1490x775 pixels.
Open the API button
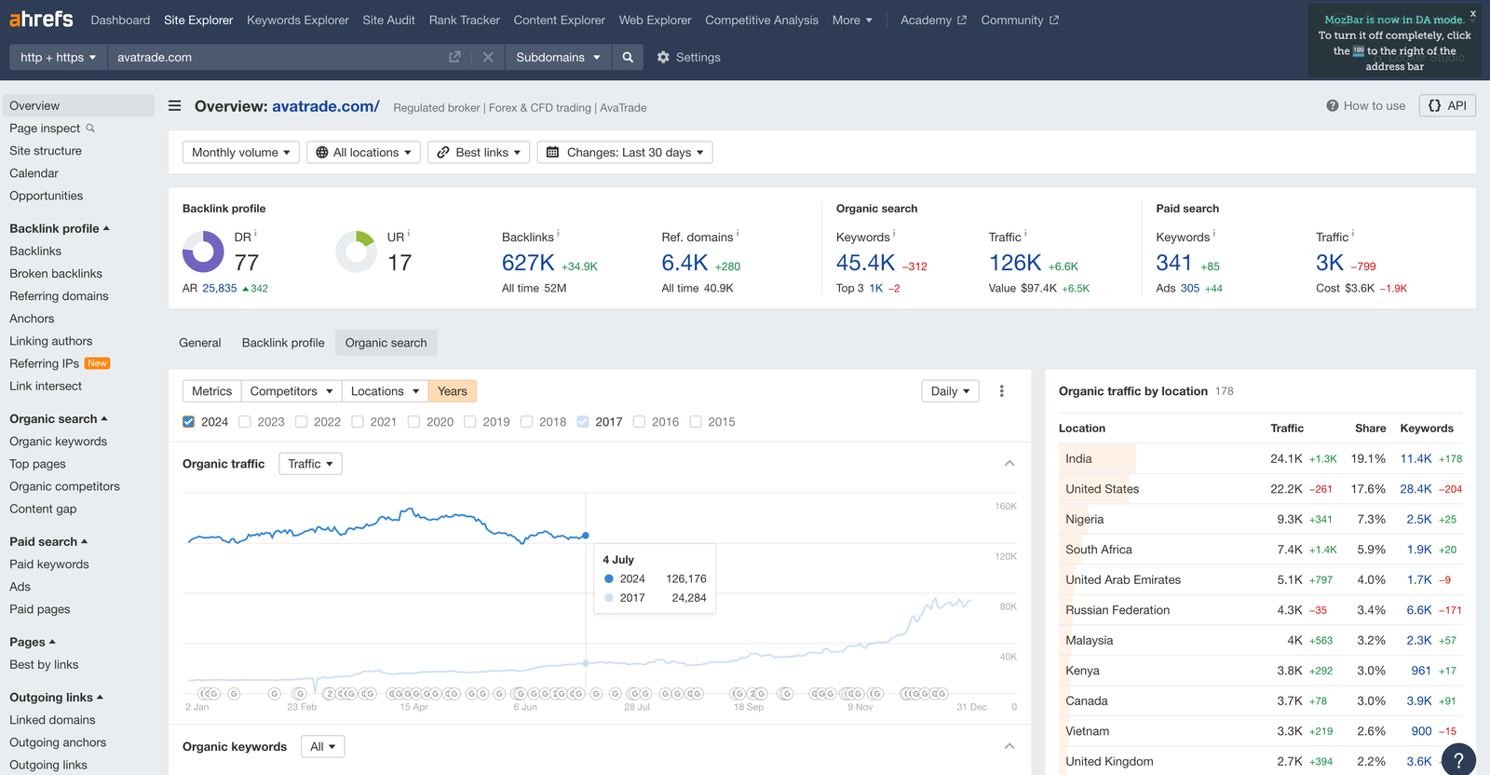point(1447,106)
